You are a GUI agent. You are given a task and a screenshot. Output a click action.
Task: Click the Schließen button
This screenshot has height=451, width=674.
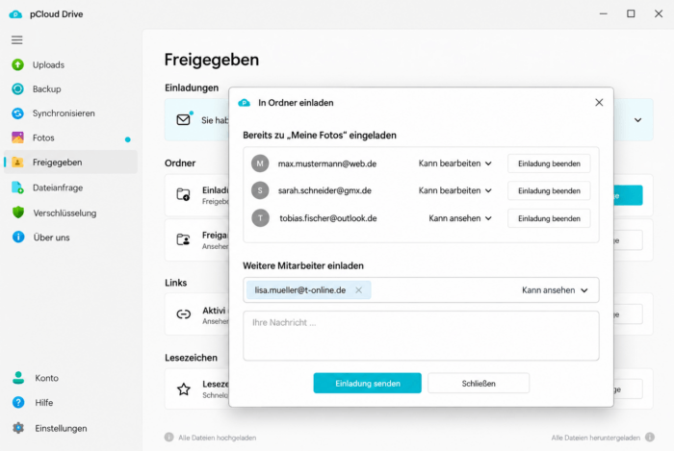point(479,383)
